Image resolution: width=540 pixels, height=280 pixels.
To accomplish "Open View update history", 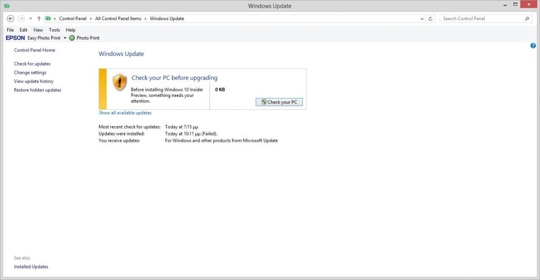I will tap(34, 81).
